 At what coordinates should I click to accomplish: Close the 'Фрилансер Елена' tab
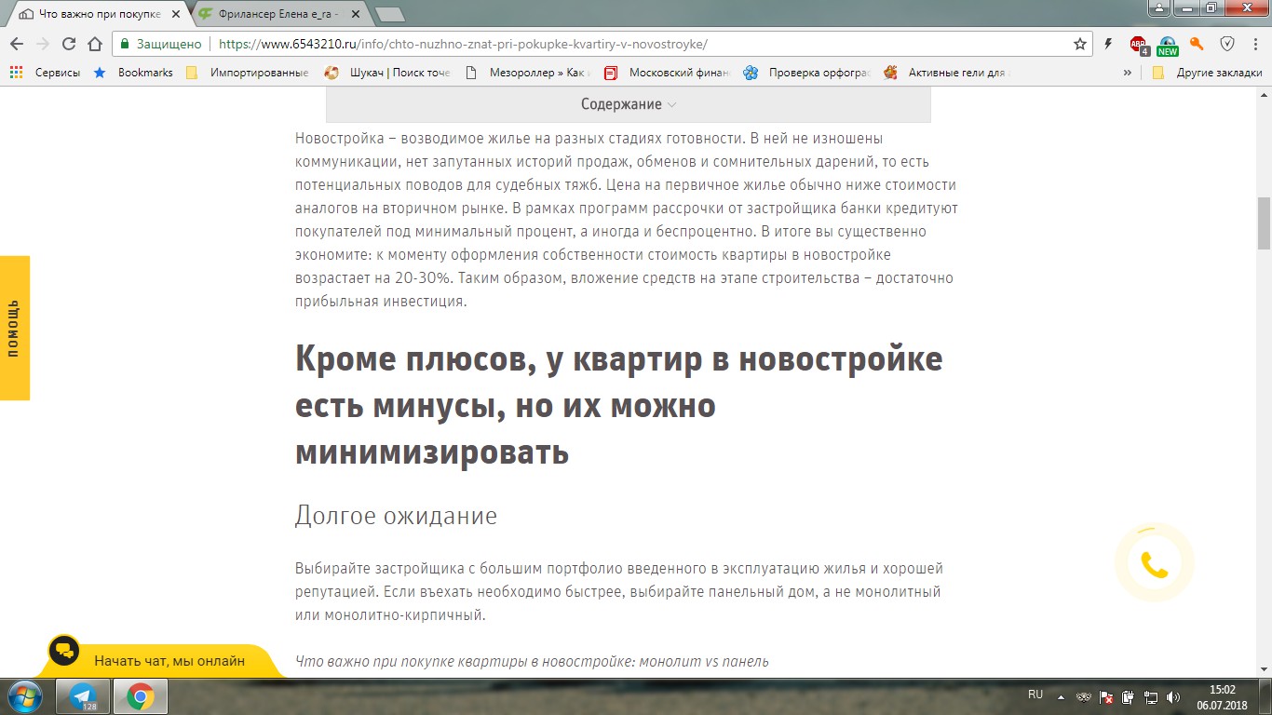coord(354,15)
